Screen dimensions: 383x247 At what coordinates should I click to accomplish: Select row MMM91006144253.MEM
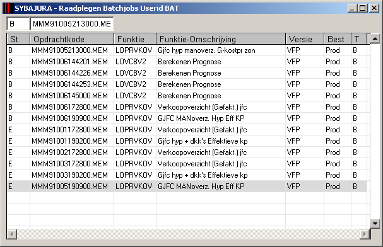coord(187,84)
